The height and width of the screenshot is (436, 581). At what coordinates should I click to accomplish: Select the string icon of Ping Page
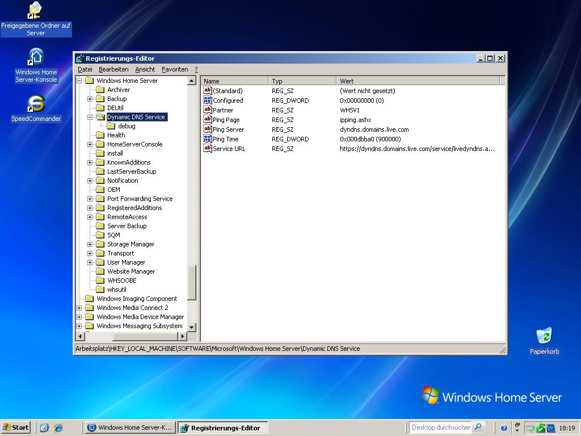coord(208,119)
